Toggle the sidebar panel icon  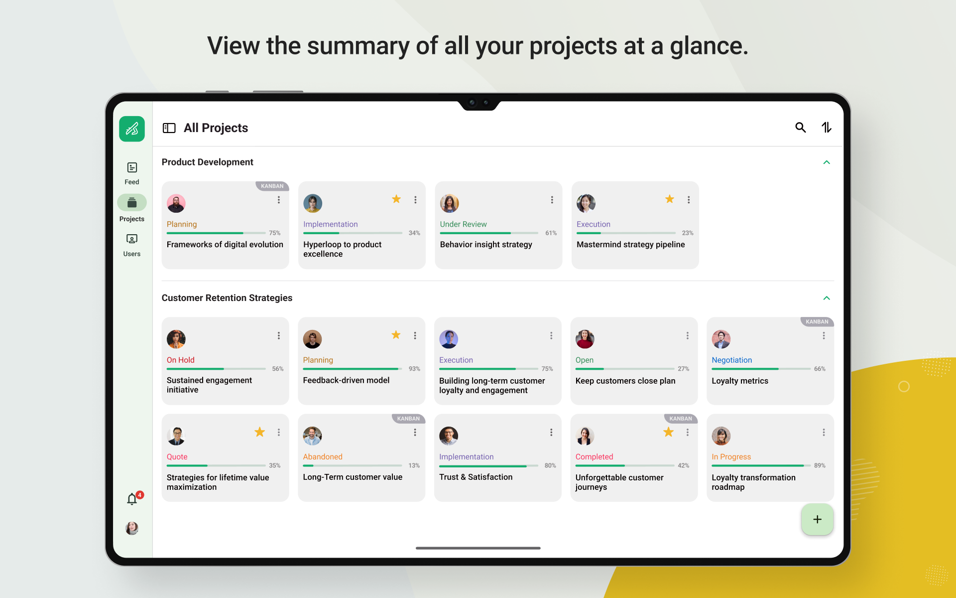(169, 128)
